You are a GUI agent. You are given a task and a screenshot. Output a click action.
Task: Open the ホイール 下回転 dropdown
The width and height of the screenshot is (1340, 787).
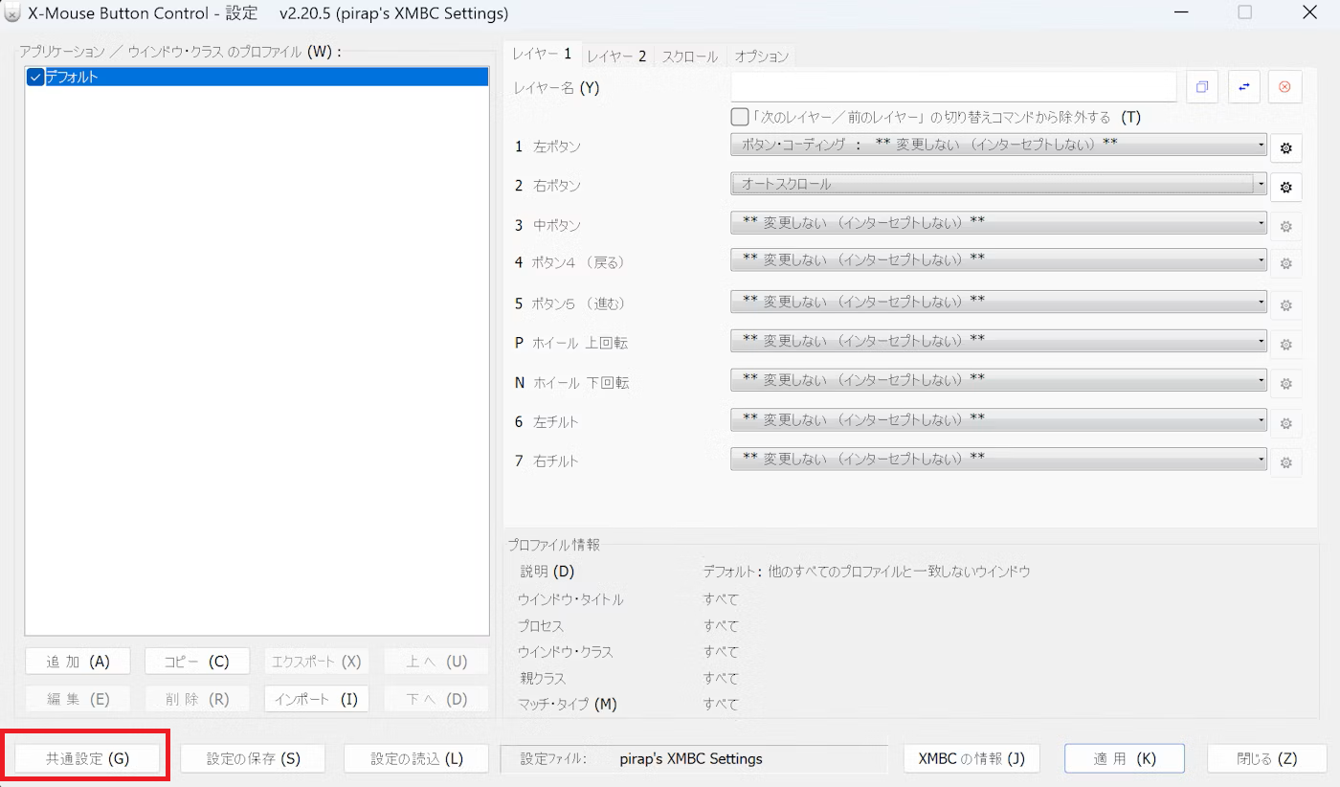[998, 380]
